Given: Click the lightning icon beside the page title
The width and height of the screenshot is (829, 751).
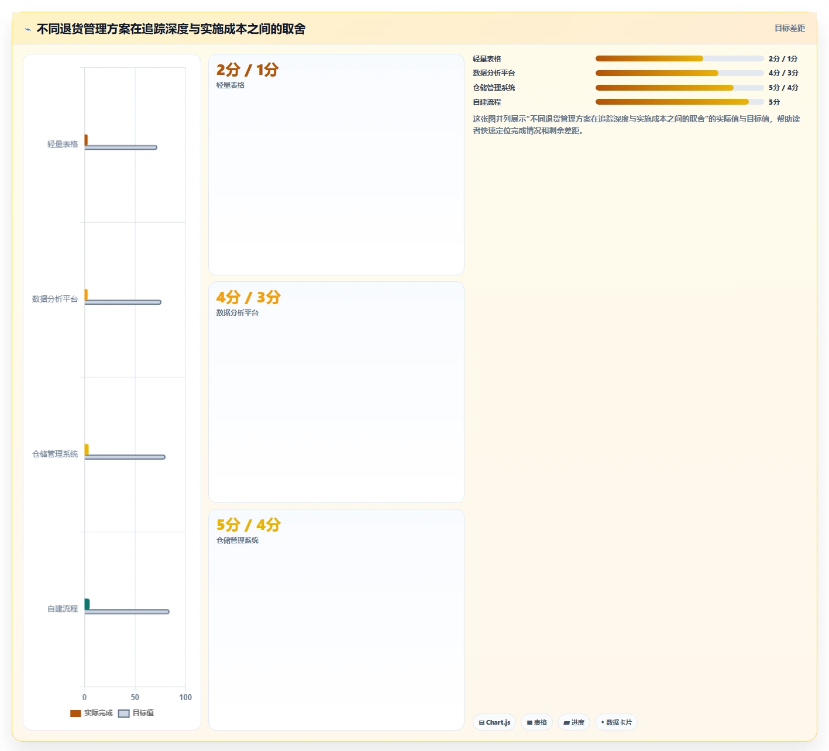Looking at the screenshot, I should click(x=27, y=29).
